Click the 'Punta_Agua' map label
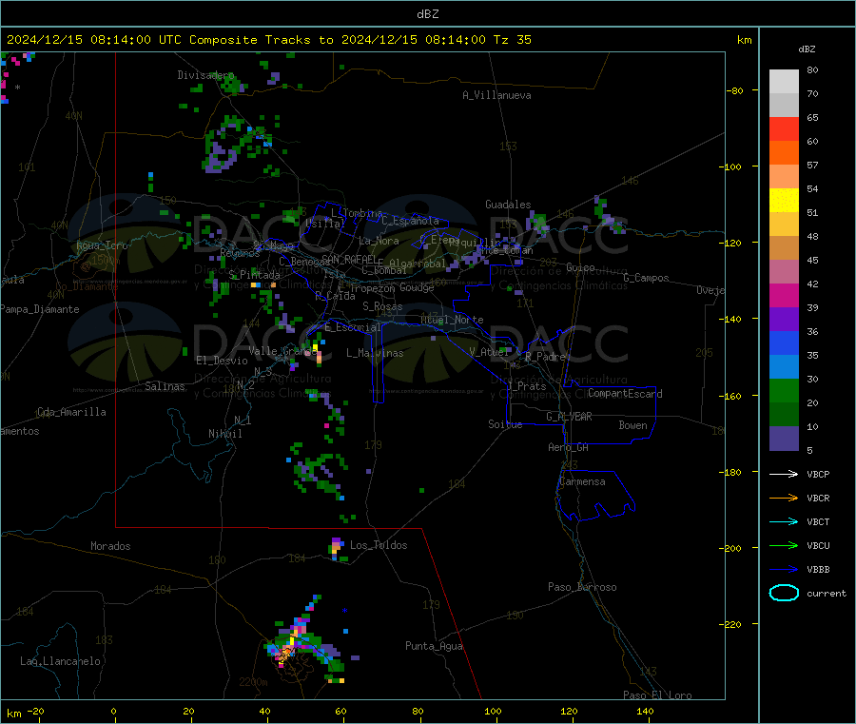Image resolution: width=856 pixels, height=724 pixels. 434,646
